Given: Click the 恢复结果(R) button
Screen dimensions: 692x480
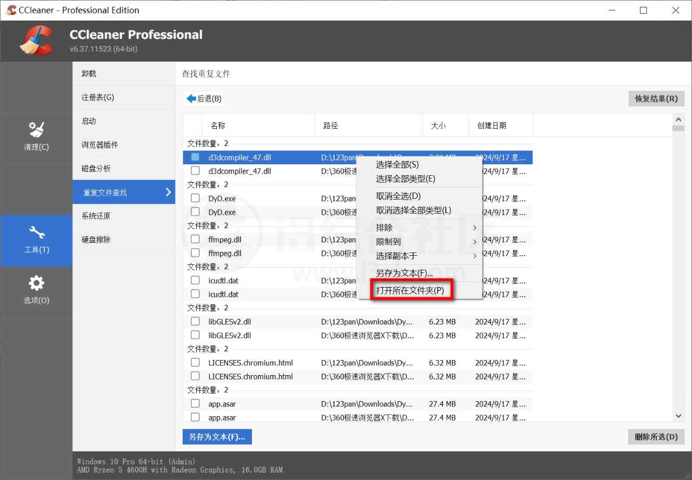Looking at the screenshot, I should pyautogui.click(x=656, y=98).
